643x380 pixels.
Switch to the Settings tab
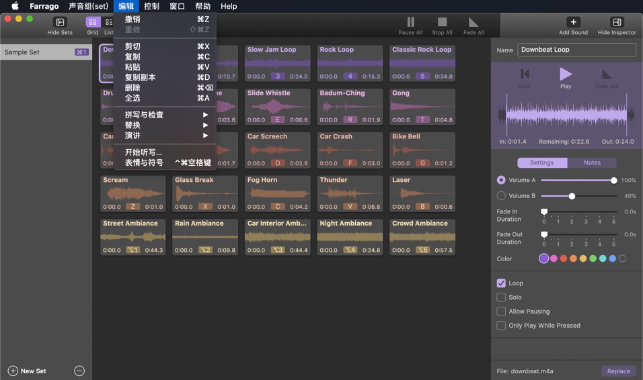click(542, 162)
